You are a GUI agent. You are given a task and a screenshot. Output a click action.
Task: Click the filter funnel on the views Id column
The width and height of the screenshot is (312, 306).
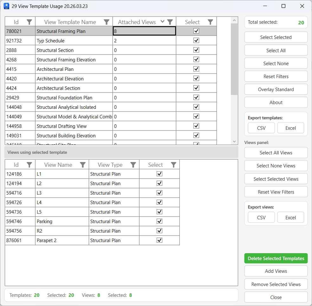(29, 165)
